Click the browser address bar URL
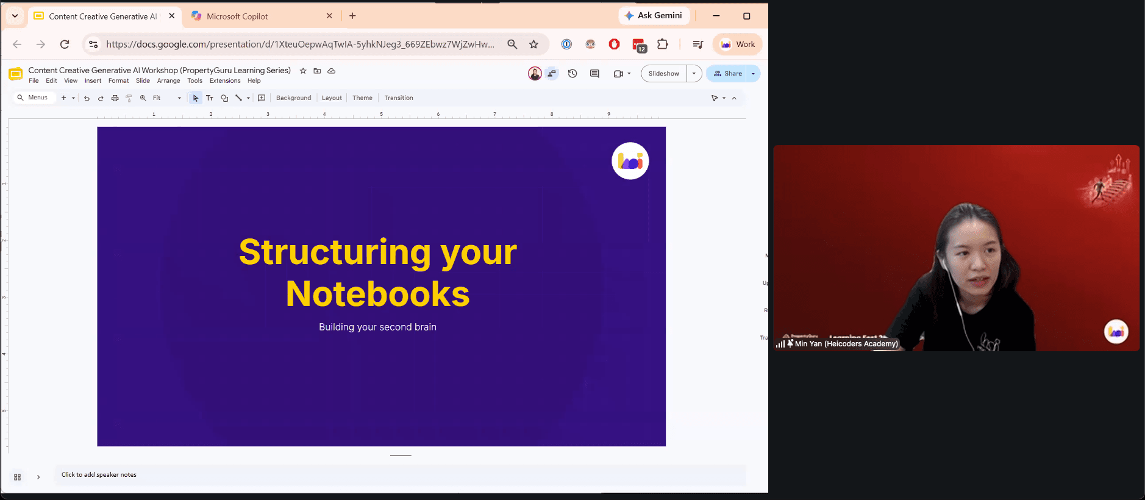Image resolution: width=1145 pixels, height=500 pixels. tap(300, 44)
